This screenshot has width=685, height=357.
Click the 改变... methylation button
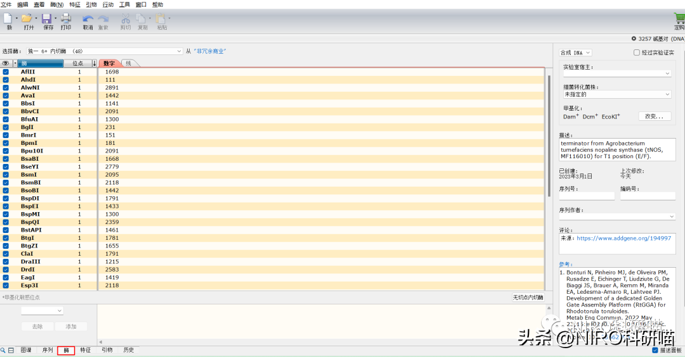(654, 116)
